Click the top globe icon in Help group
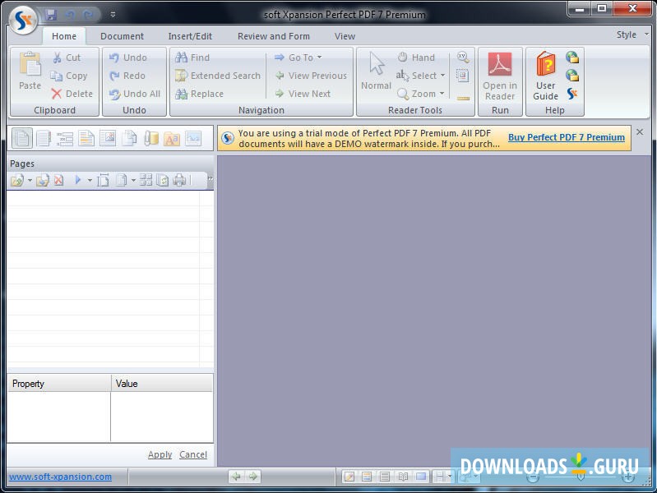657x493 pixels. (x=572, y=58)
